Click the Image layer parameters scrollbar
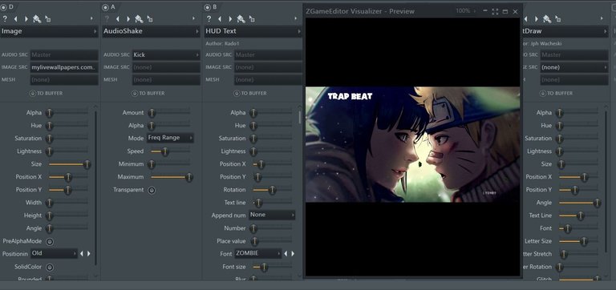This screenshot has width=616, height=290. click(95, 188)
